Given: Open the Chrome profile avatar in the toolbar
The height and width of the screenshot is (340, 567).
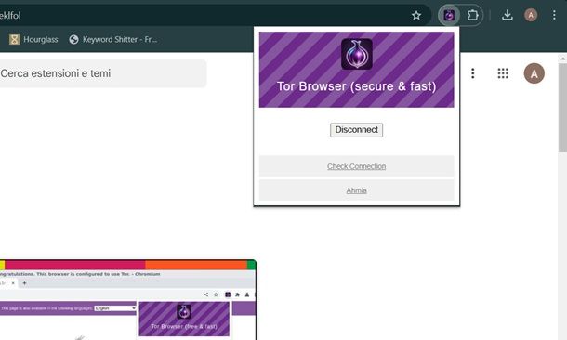Looking at the screenshot, I should click(531, 15).
